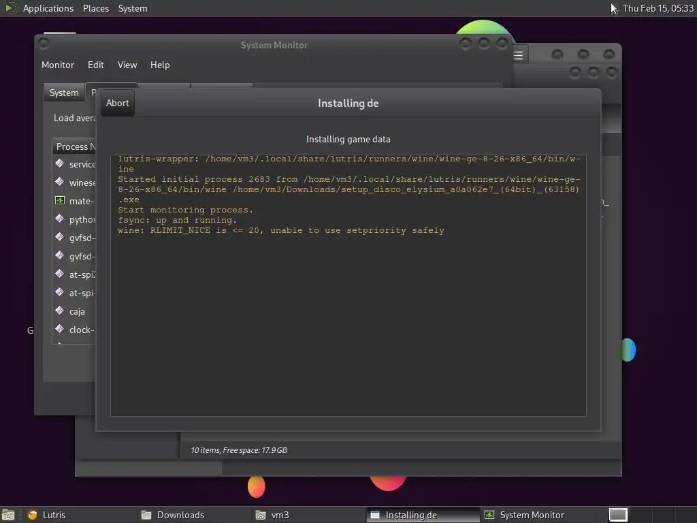Click the horizontal scrollbar in file manager window
697x523 pixels.
click(x=148, y=468)
